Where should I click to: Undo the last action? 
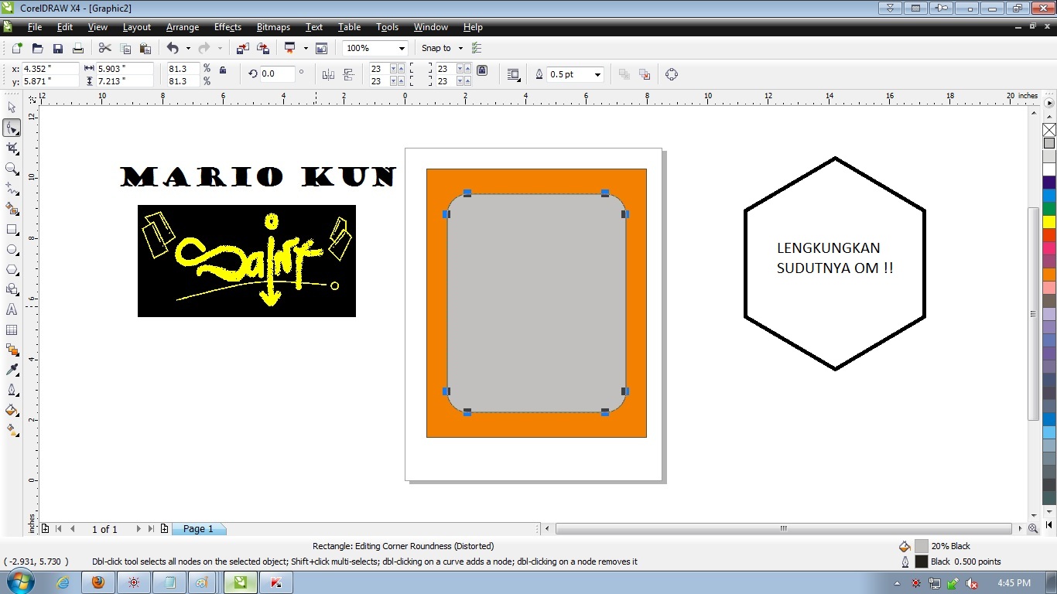click(x=172, y=47)
